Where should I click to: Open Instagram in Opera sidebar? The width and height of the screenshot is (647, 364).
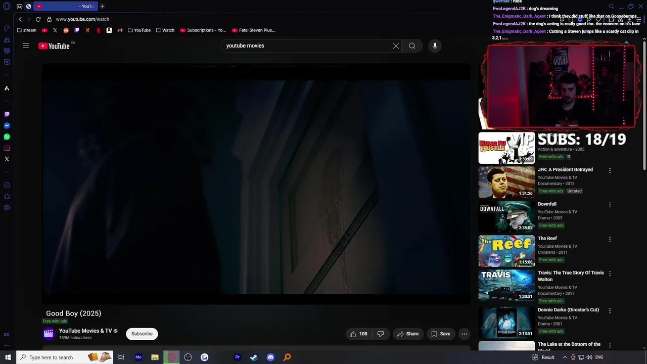[x=7, y=148]
